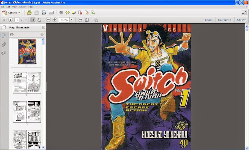Select the Highlight text tool

[x=74, y=12]
